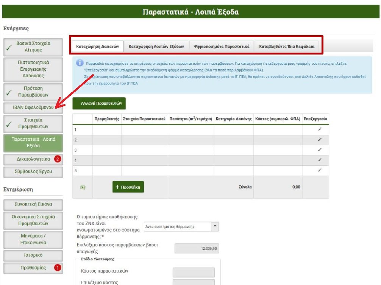Go to IBAN Ωφελούμενου section
Image resolution: width=381 pixels, height=285 pixels.
(x=33, y=107)
